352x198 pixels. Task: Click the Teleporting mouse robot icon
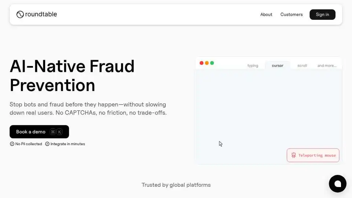(x=293, y=155)
